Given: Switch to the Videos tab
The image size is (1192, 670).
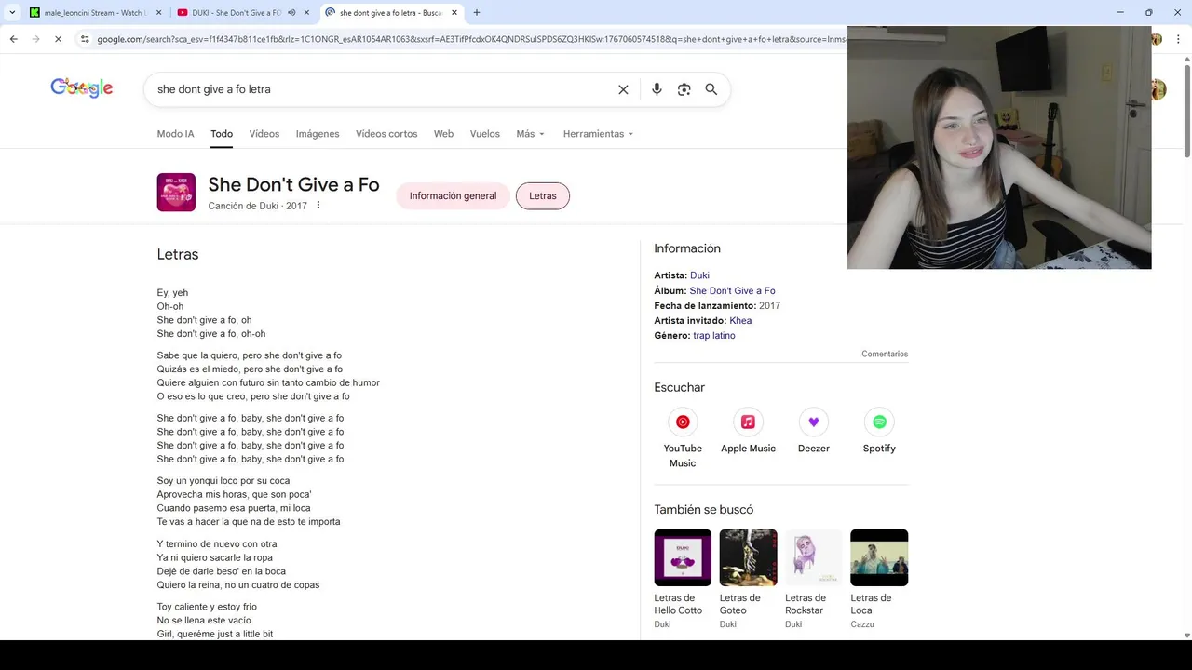Looking at the screenshot, I should pyautogui.click(x=264, y=134).
